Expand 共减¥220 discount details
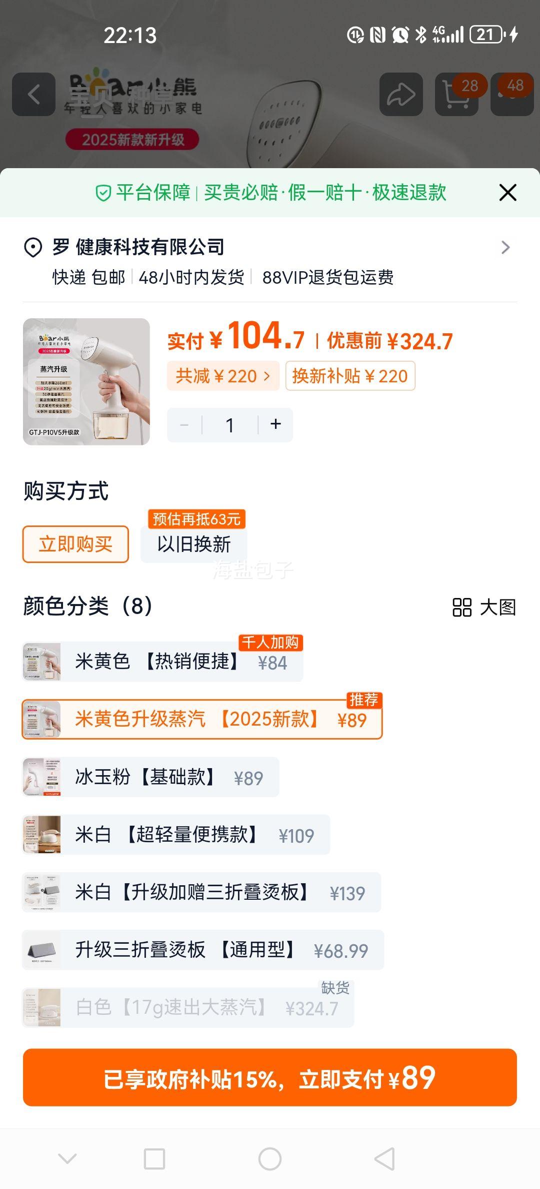The width and height of the screenshot is (540, 1189). point(223,376)
